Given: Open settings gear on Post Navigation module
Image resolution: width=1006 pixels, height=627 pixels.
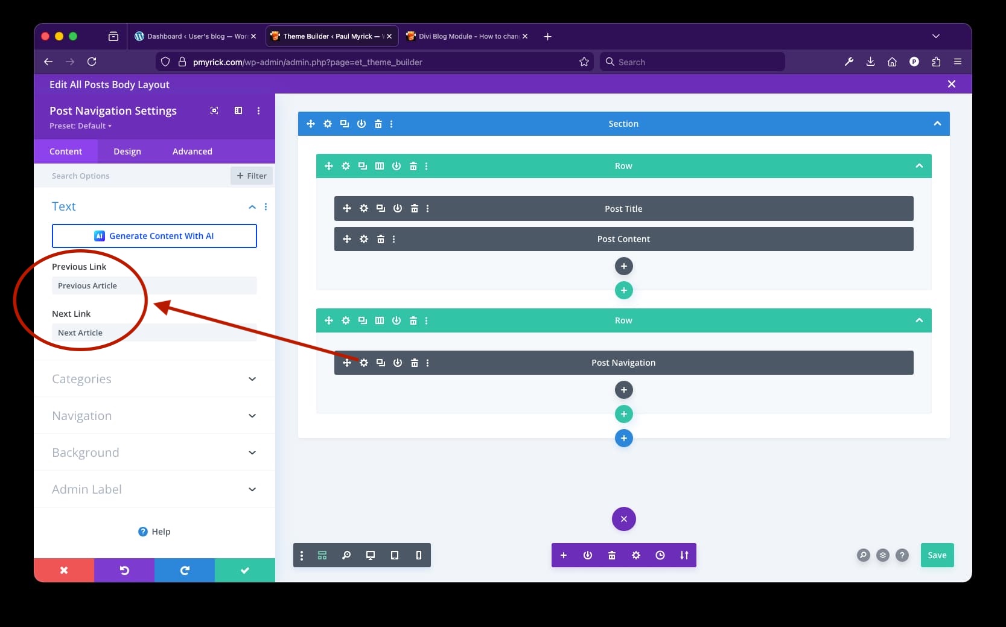Looking at the screenshot, I should (x=364, y=363).
